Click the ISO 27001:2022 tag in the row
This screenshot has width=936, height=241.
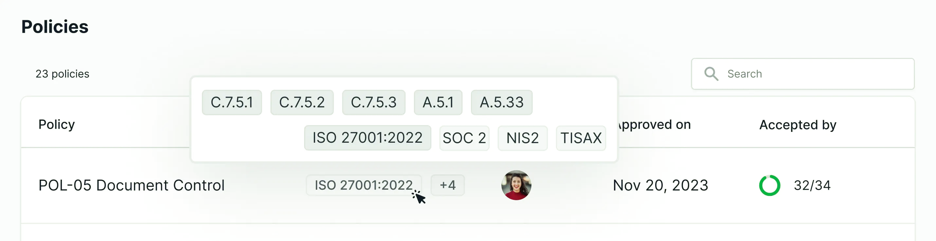(363, 185)
